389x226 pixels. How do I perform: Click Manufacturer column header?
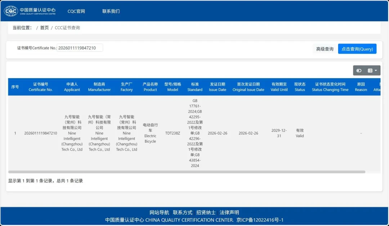pyautogui.click(x=99, y=87)
